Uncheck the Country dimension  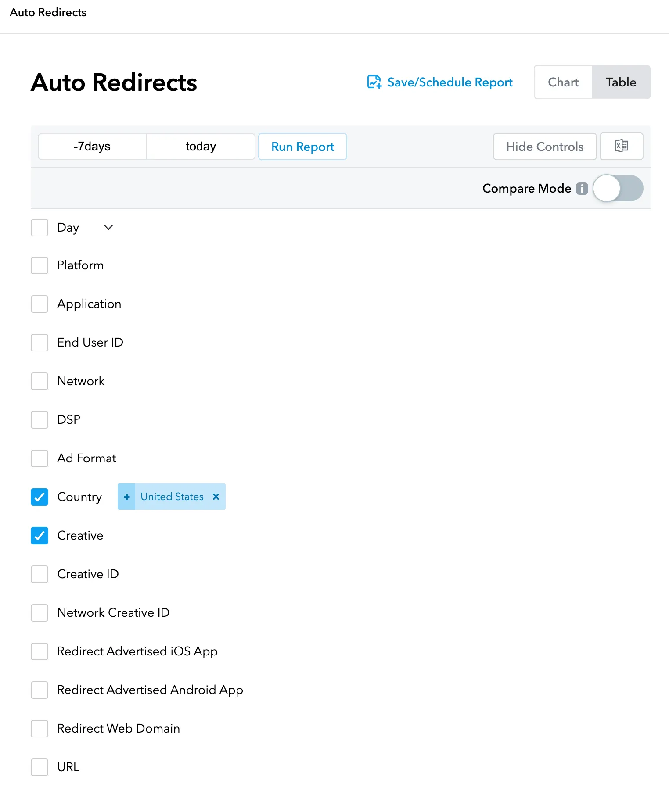pos(40,497)
